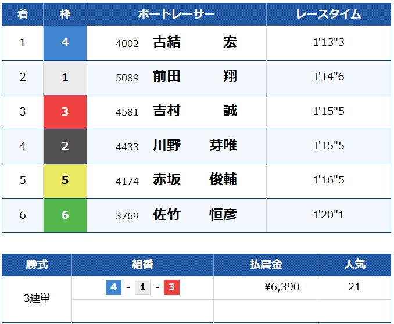Click white lane 1 badge for 前田 翔

pos(65,77)
